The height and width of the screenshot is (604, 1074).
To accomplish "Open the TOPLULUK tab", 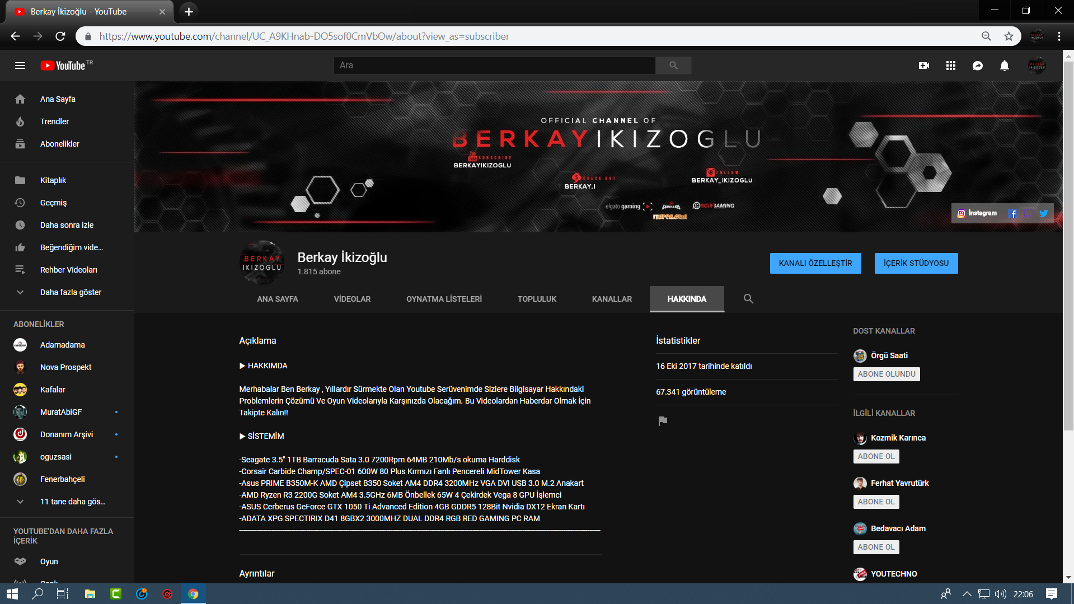I will pos(537,299).
